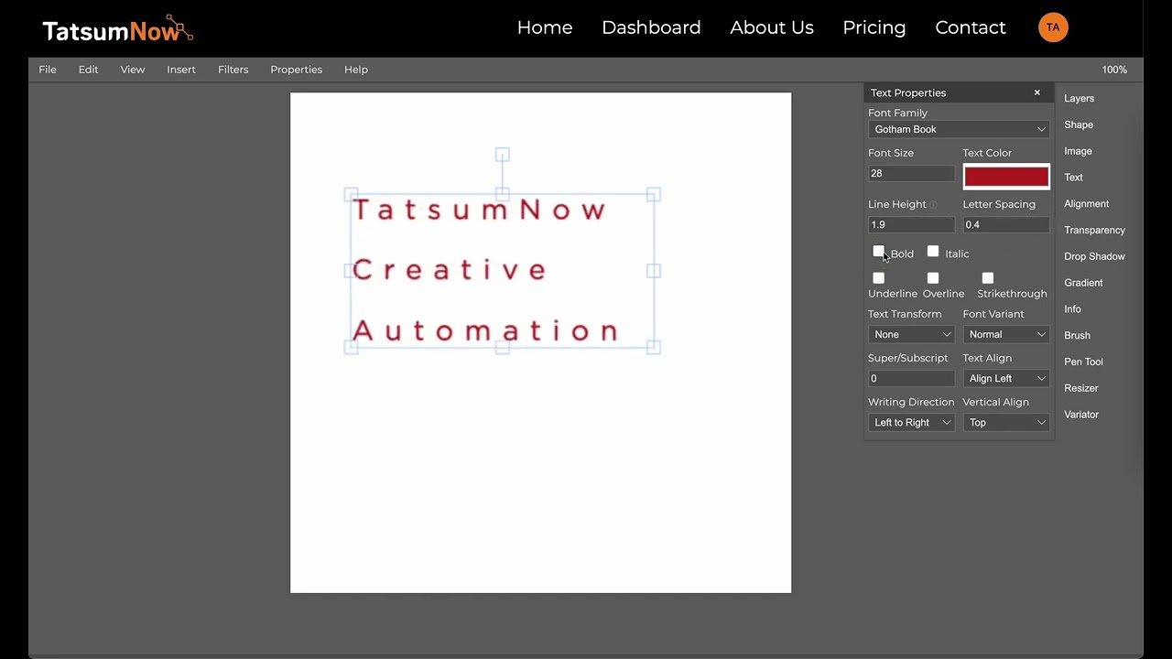Open the Transparency panel
Viewport: 1172px width, 659px height.
[x=1094, y=230]
